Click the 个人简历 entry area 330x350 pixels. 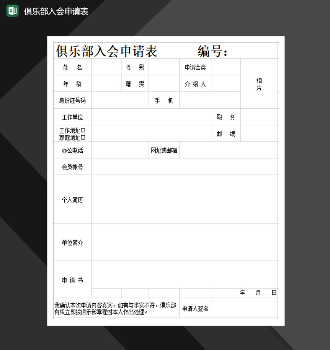184,199
